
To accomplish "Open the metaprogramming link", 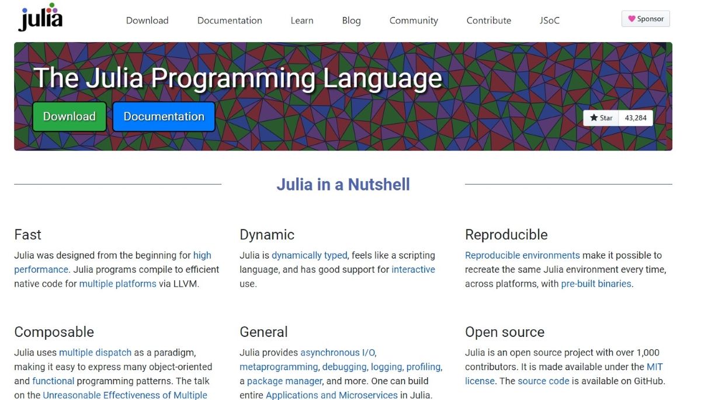I will [279, 366].
